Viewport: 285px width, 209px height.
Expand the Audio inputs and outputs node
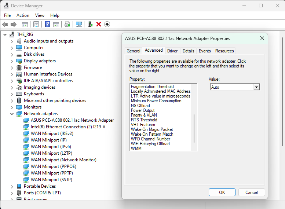pos(12,41)
